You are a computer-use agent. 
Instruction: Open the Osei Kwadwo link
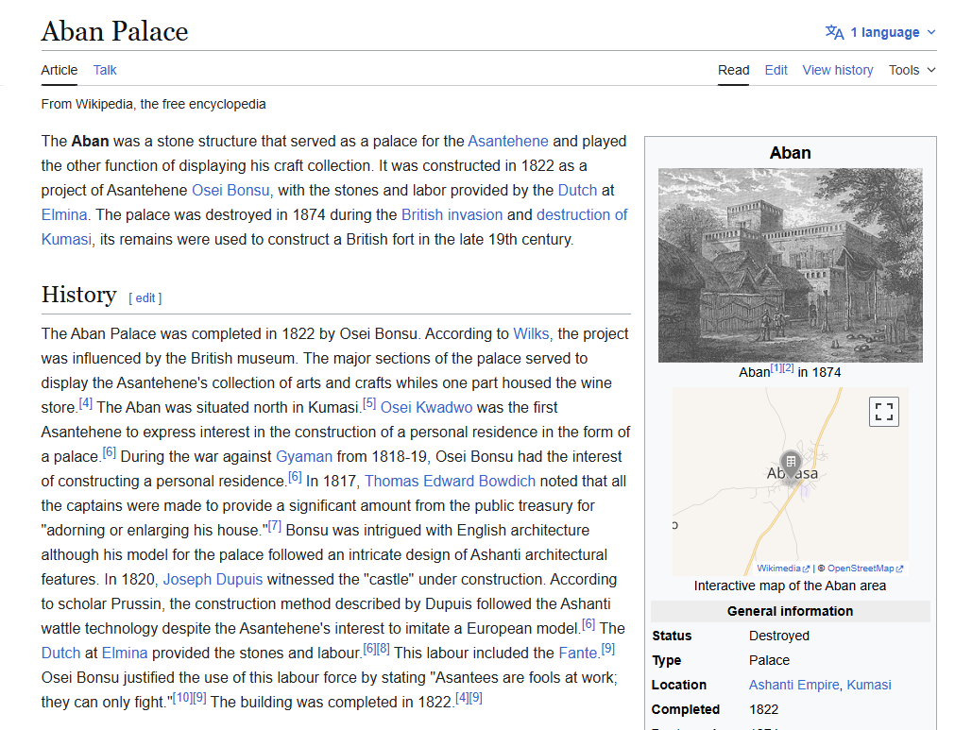click(x=426, y=407)
